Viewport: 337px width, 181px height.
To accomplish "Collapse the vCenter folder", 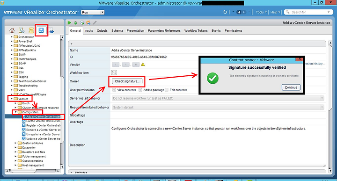I will coord(12,99).
